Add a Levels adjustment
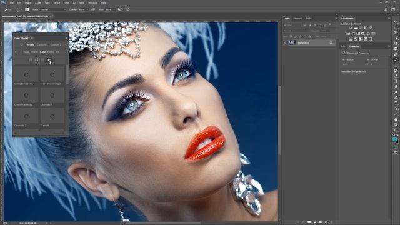400x225 pixels. pos(356,28)
